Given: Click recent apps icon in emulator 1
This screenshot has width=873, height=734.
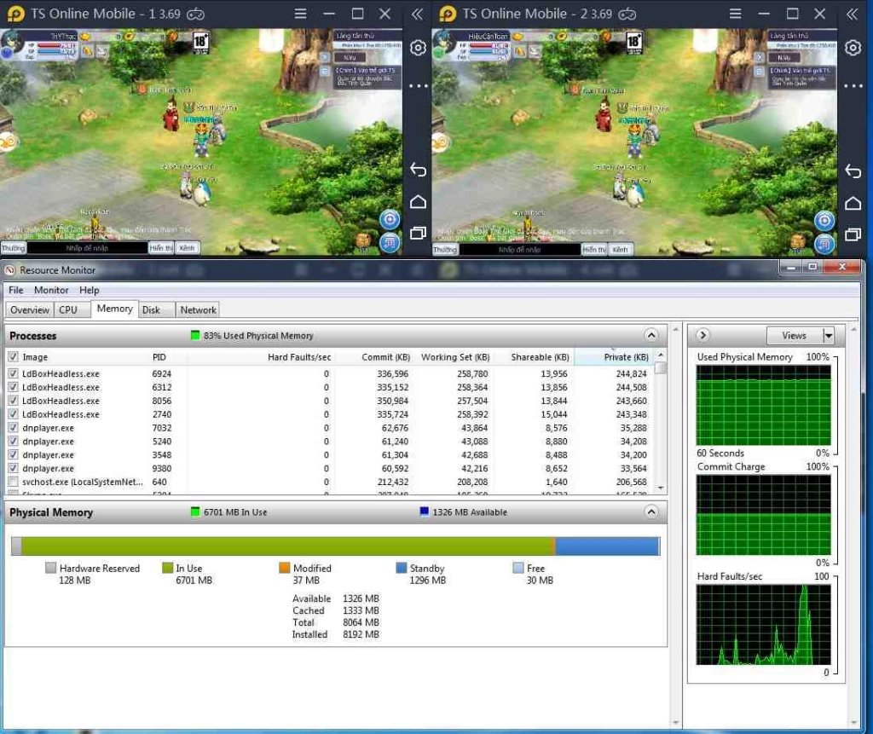Looking at the screenshot, I should [418, 233].
